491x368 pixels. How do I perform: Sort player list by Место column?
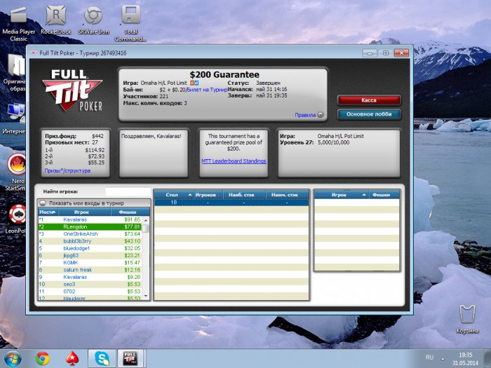[x=48, y=211]
